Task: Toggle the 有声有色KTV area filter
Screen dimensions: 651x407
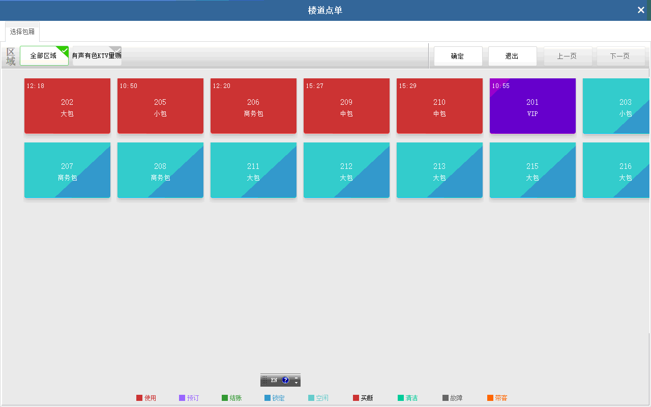Action: pyautogui.click(x=97, y=56)
